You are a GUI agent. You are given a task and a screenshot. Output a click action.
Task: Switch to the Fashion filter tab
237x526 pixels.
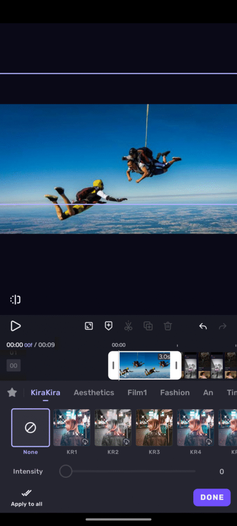[x=175, y=392]
